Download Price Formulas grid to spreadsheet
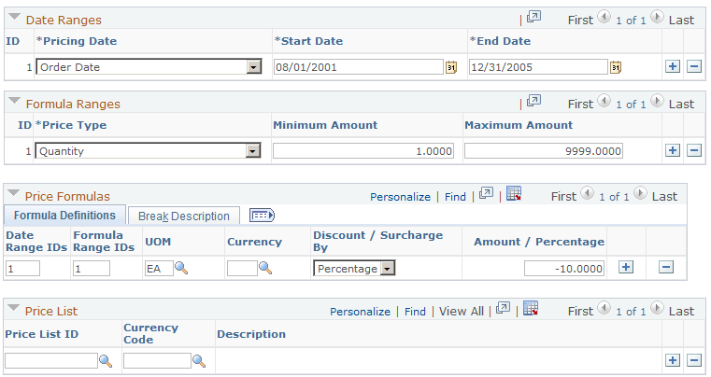 click(x=514, y=193)
